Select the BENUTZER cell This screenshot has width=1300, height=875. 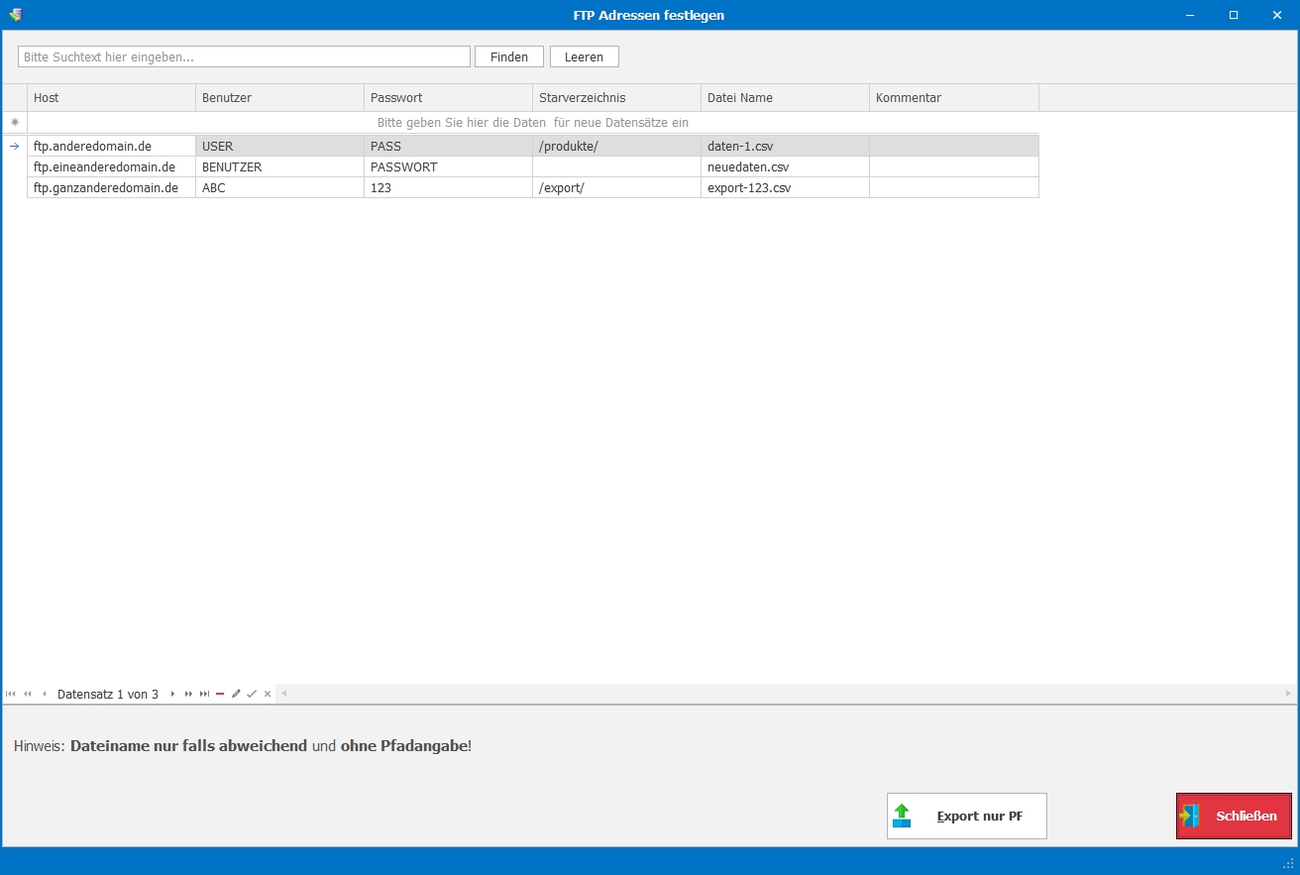pos(280,166)
